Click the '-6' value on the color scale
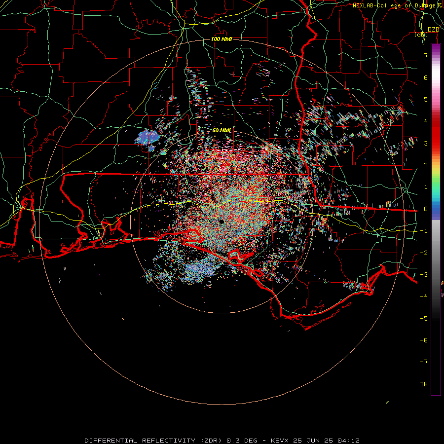 coord(424,340)
